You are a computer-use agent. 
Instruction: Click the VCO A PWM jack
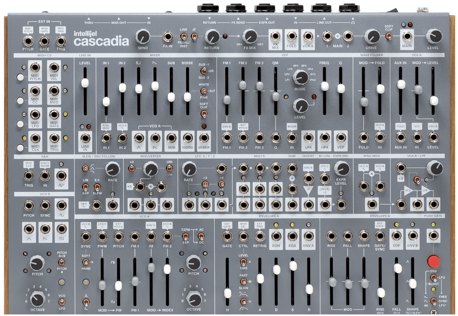click(102, 236)
